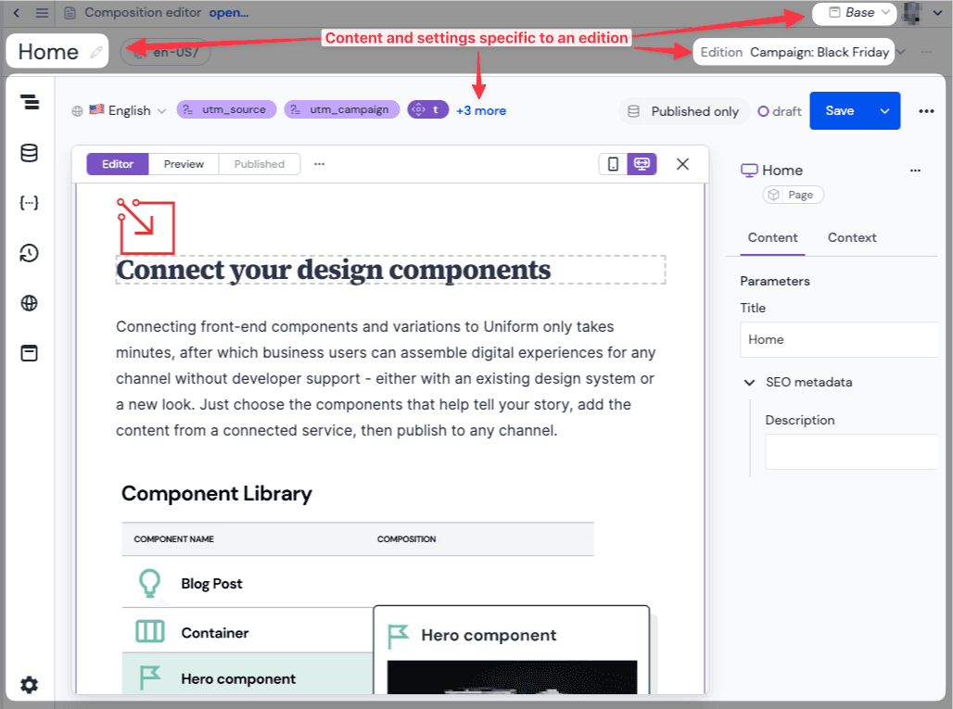Open the structure tree panel icon
Screen dimensions: 953x709
click(29, 102)
